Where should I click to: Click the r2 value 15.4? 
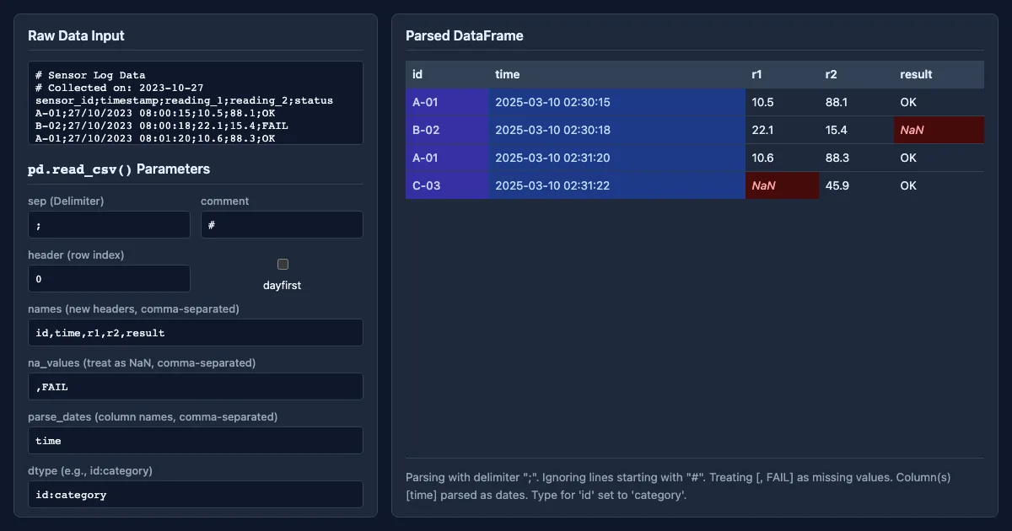tap(856, 130)
